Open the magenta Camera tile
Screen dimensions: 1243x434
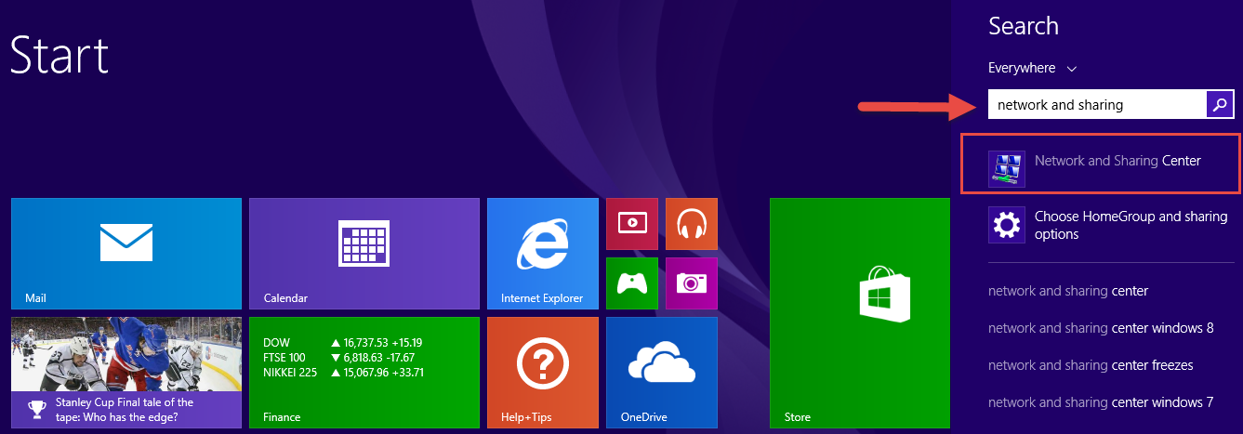click(x=692, y=283)
